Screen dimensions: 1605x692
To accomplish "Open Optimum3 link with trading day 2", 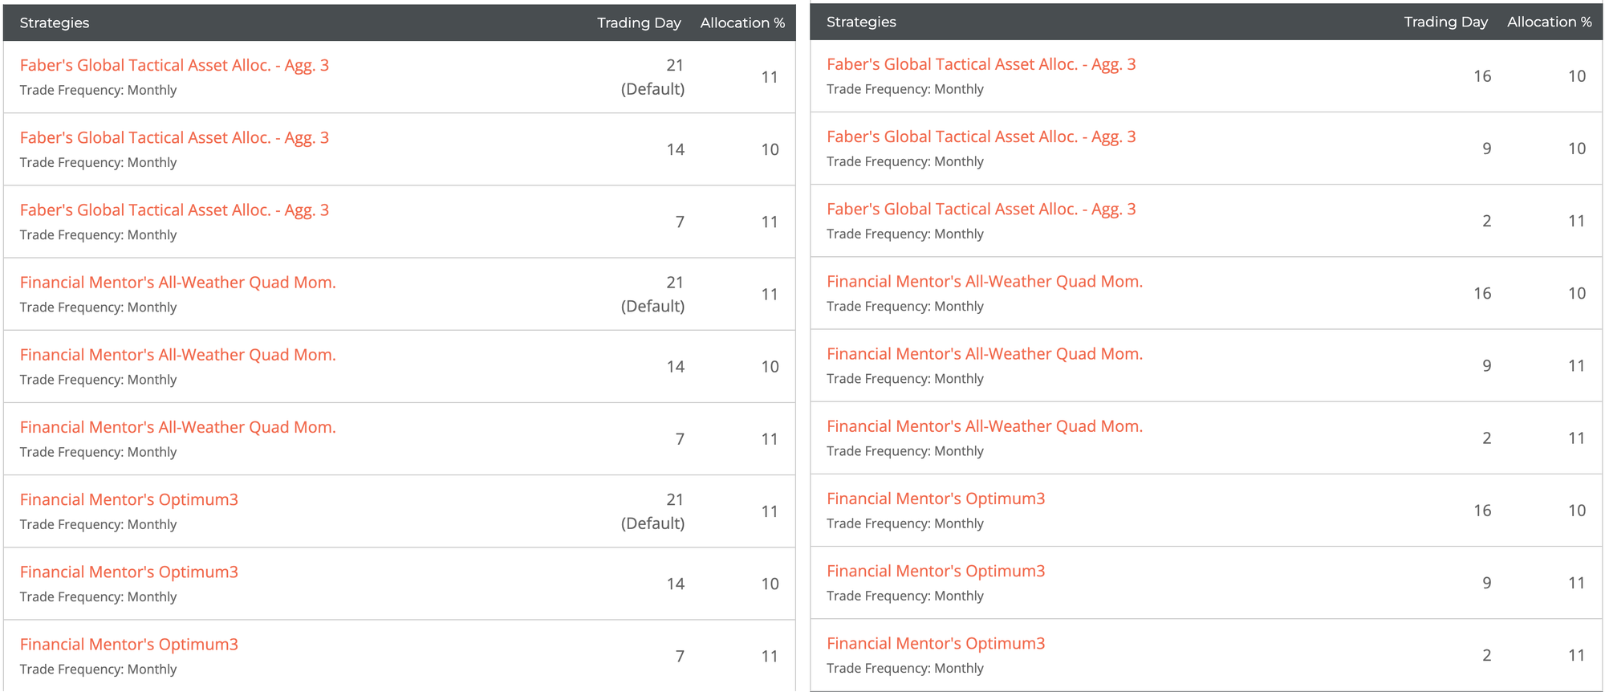I will (936, 643).
